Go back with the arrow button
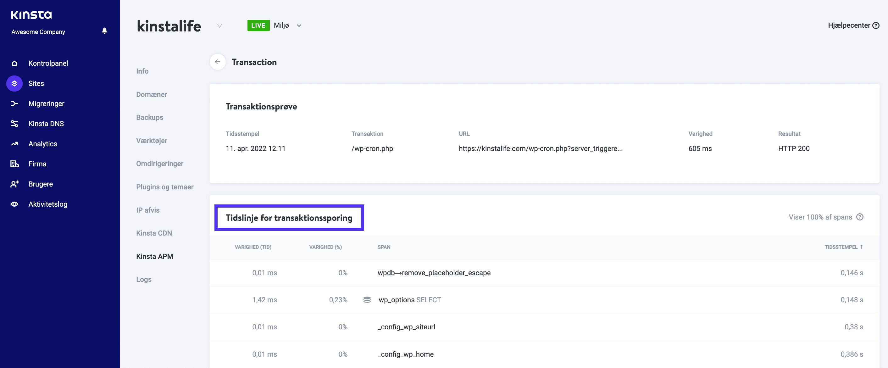Image resolution: width=888 pixels, height=368 pixels. (x=218, y=62)
